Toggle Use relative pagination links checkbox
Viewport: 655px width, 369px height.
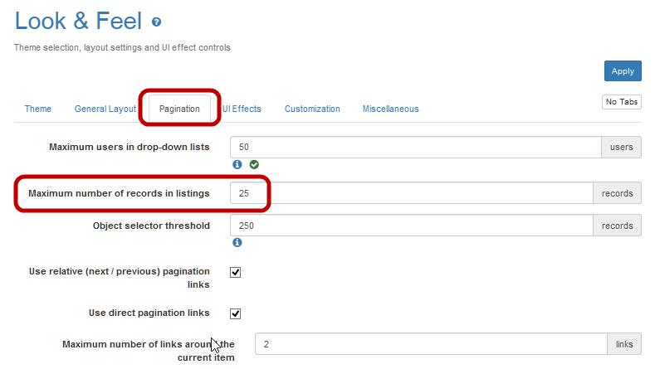tap(235, 272)
